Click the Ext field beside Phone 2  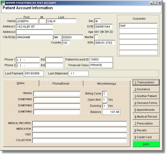[x=54, y=65]
